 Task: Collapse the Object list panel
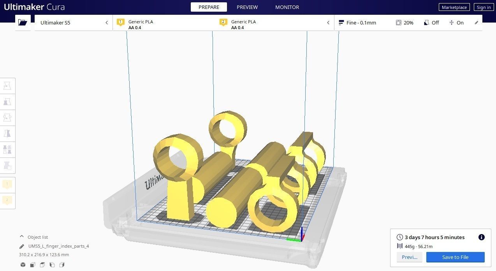point(22,237)
